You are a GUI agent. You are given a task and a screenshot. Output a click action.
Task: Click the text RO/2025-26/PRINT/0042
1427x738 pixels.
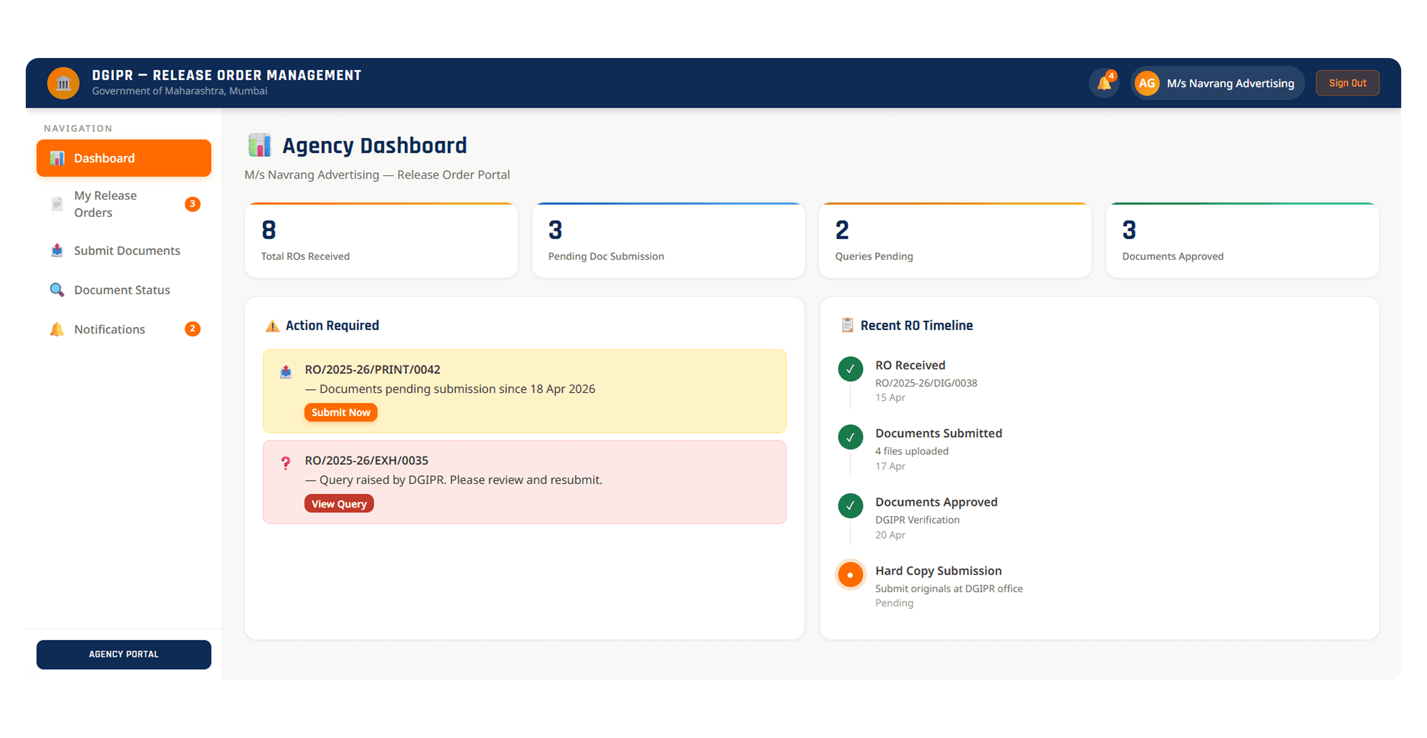click(x=372, y=370)
